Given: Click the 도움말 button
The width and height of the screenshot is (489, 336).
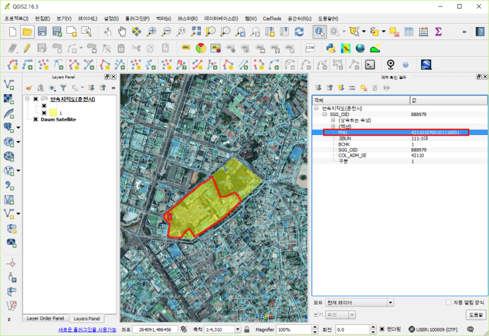Looking at the screenshot, I should 475,315.
